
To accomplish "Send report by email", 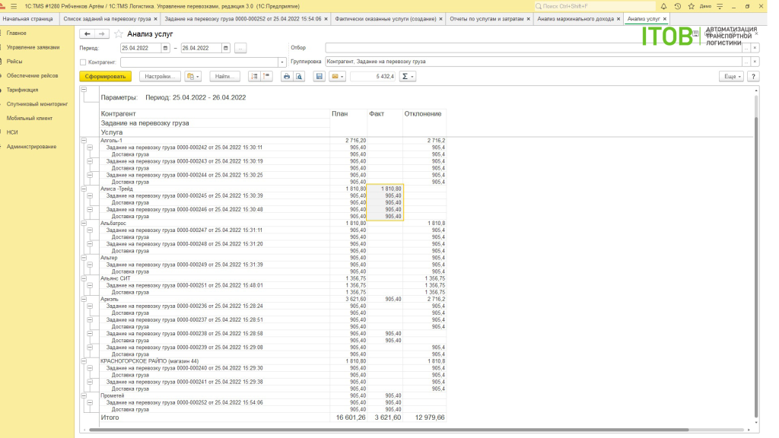I will (337, 77).
